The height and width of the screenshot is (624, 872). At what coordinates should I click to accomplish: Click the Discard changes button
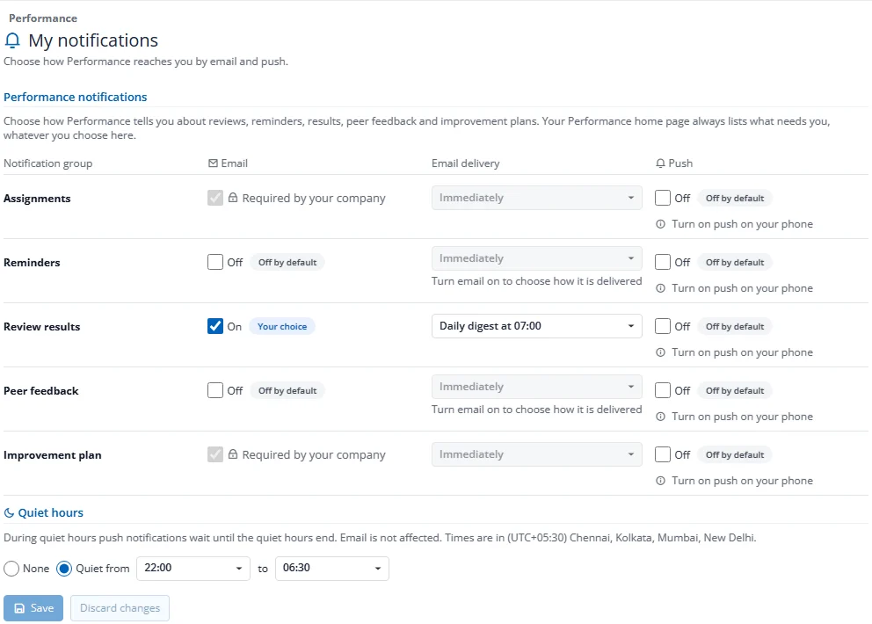(120, 608)
